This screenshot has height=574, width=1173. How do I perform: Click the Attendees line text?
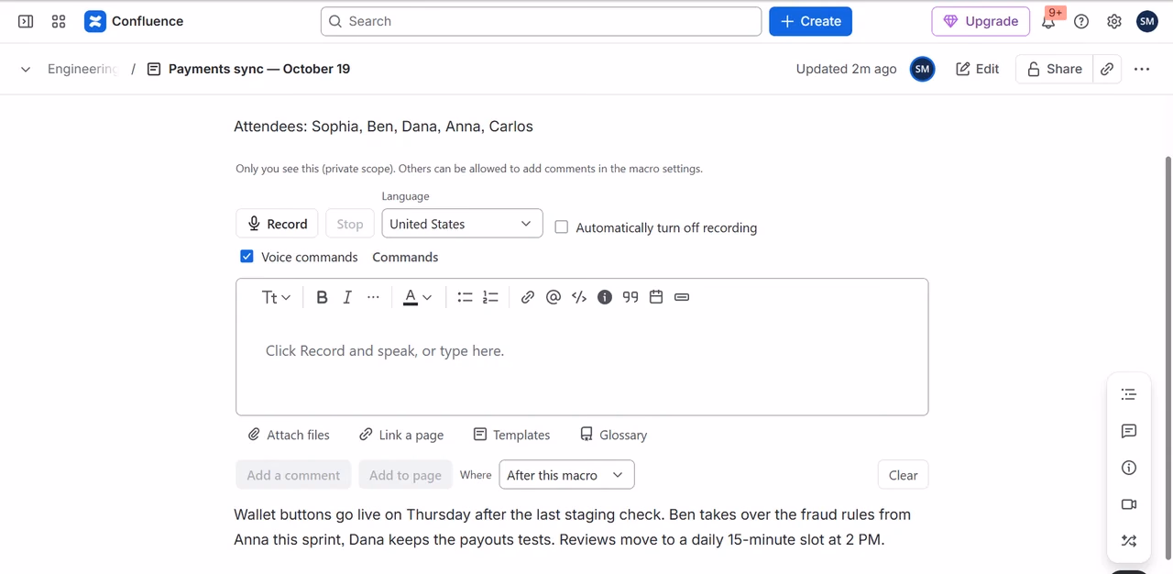tap(383, 127)
